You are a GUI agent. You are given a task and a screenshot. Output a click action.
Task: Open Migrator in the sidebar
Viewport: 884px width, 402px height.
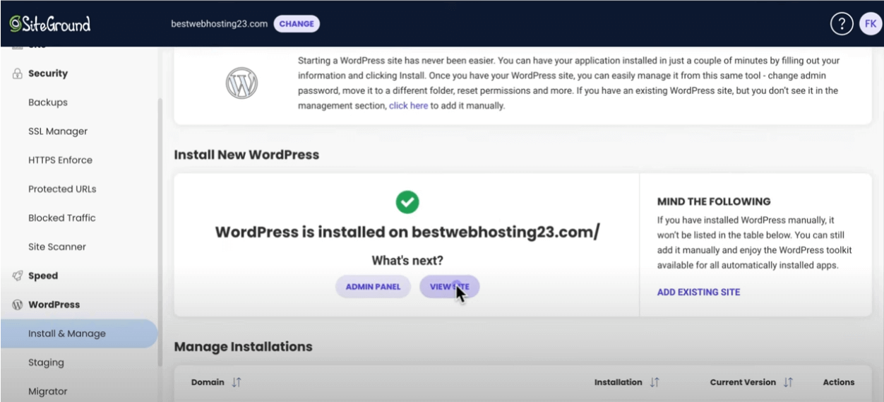tap(48, 391)
